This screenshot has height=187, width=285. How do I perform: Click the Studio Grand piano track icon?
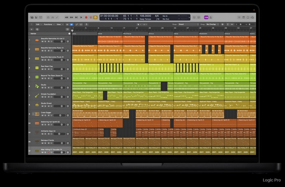(37, 105)
